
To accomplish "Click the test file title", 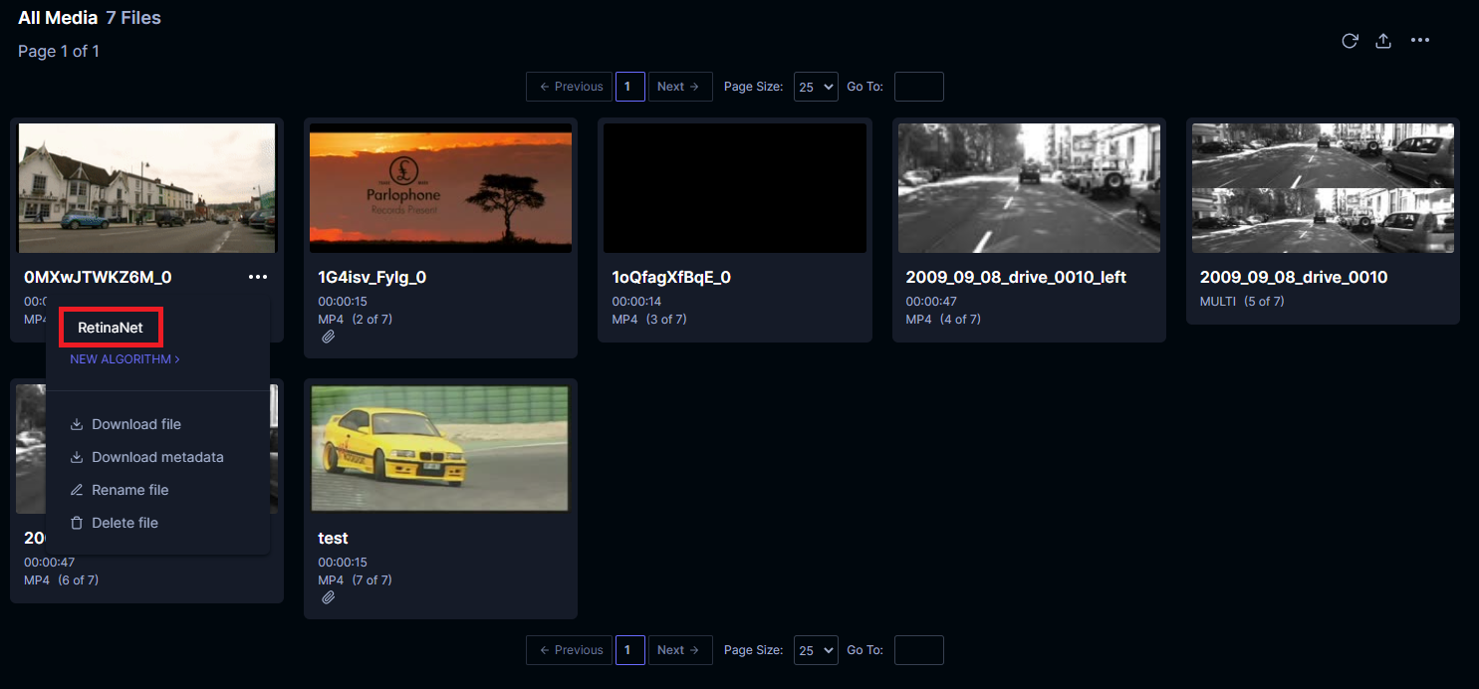I will coord(334,539).
